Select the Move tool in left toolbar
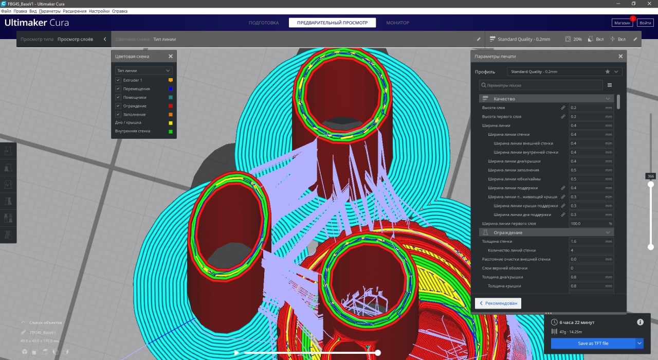Screen dimensions: 658x360 9,151
